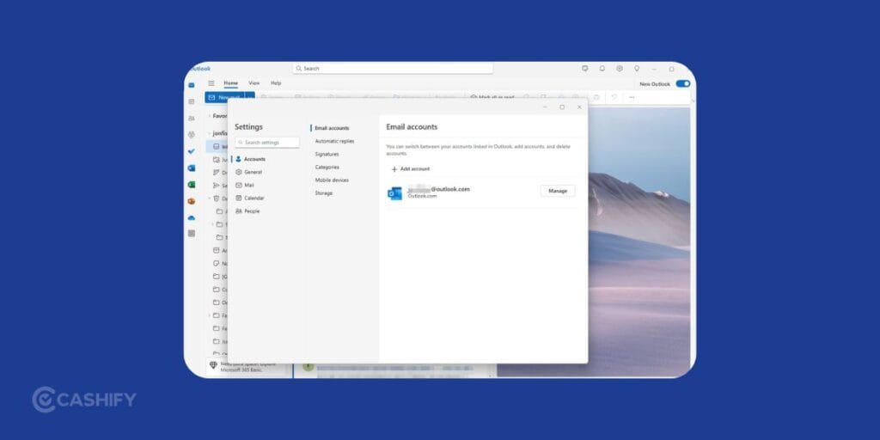The image size is (880, 440).
Task: Open People in Outlook's left app rail
Action: click(x=192, y=119)
